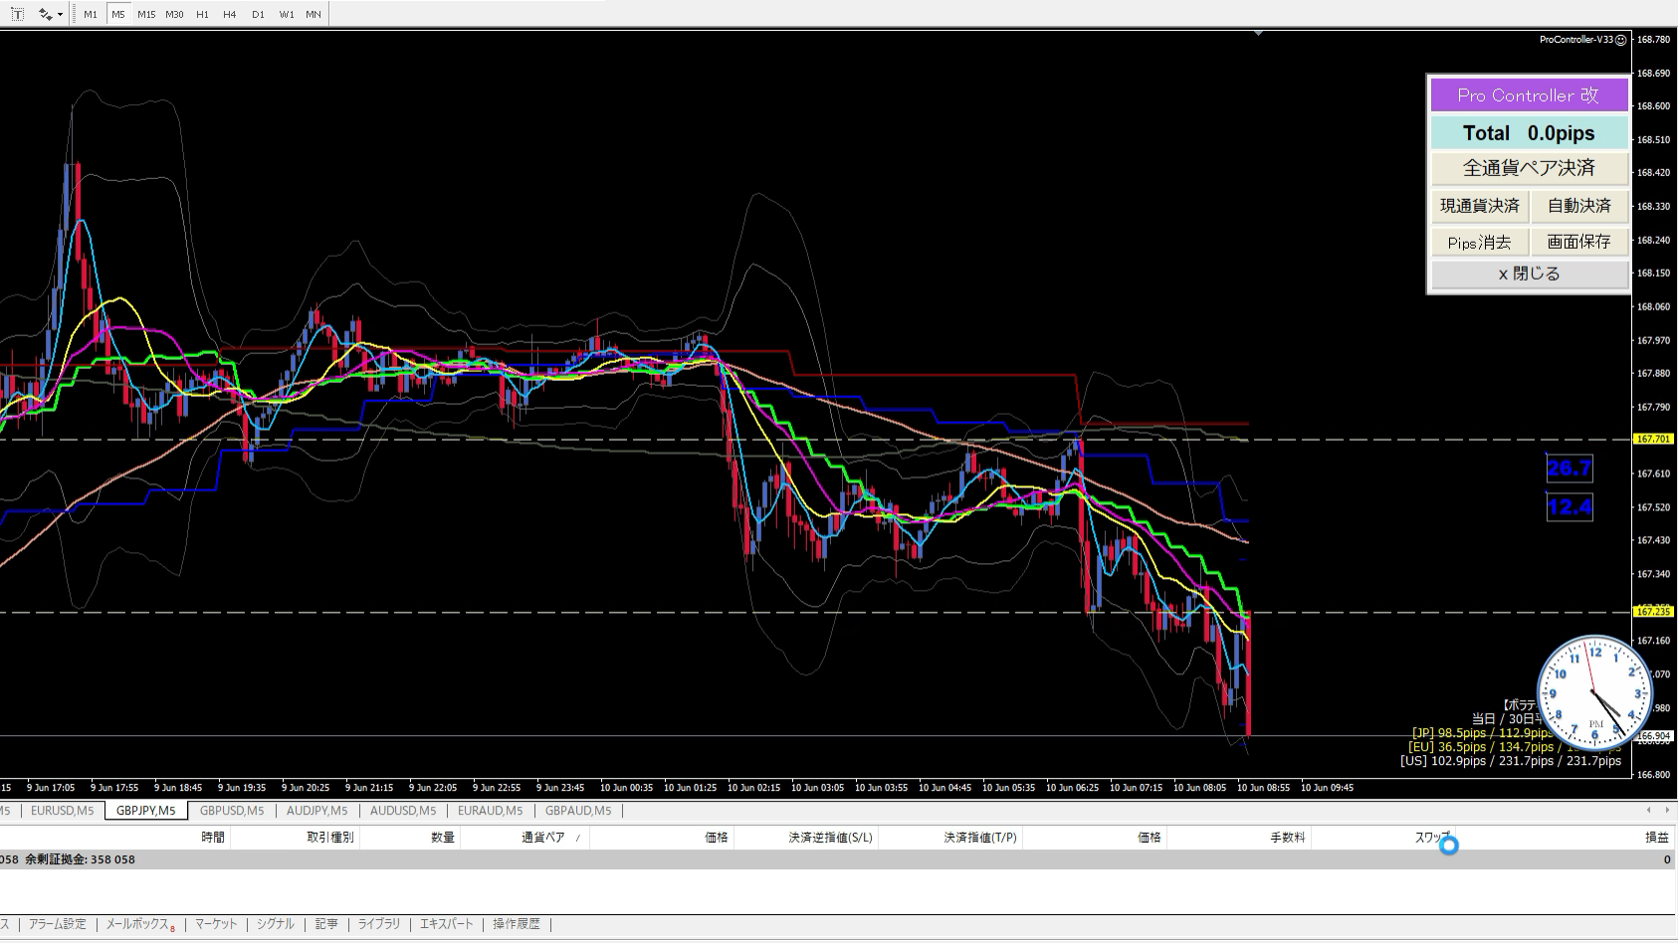Click the Pro Controller 改 header
This screenshot has height=943, width=1678.
(1529, 95)
